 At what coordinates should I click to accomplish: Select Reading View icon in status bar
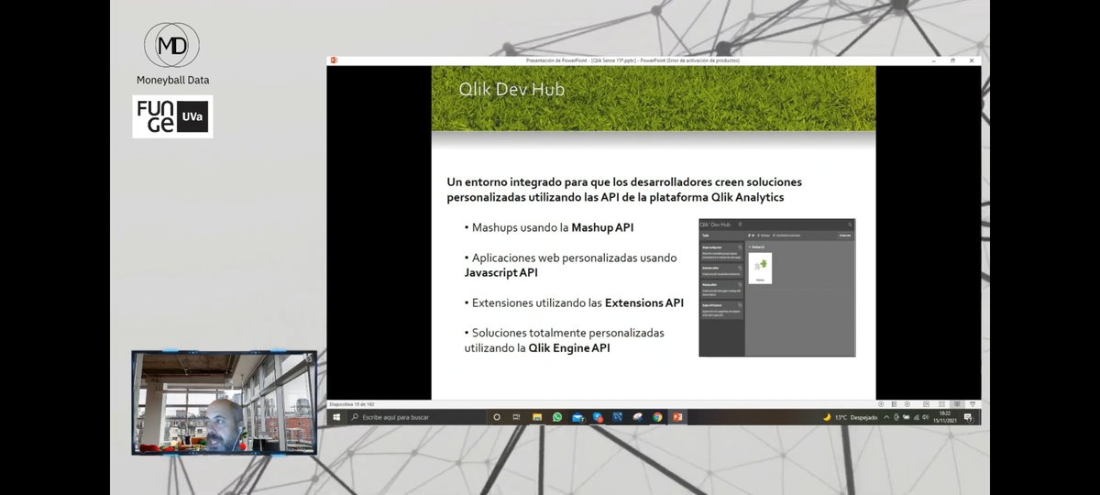(x=957, y=404)
